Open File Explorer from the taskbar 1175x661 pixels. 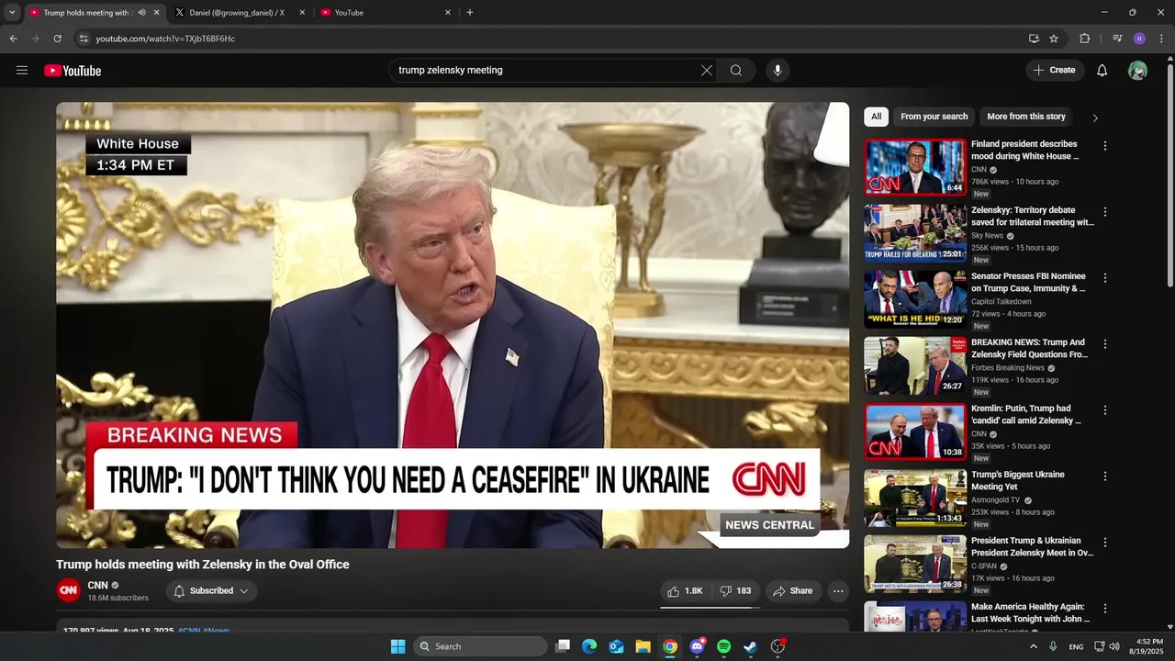click(643, 646)
